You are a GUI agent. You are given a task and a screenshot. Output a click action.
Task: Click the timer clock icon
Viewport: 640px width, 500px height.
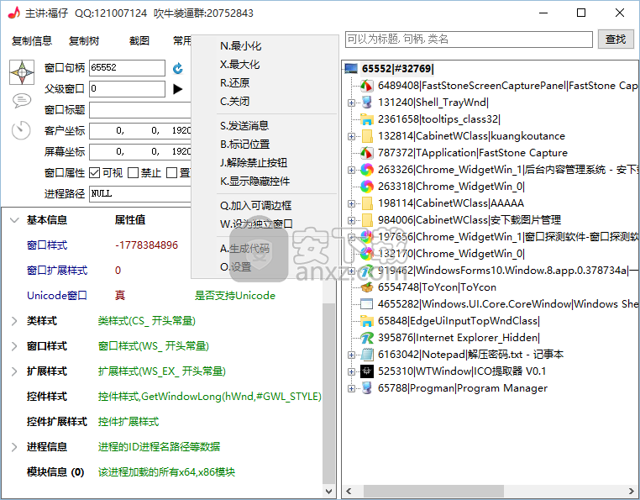coord(21,130)
